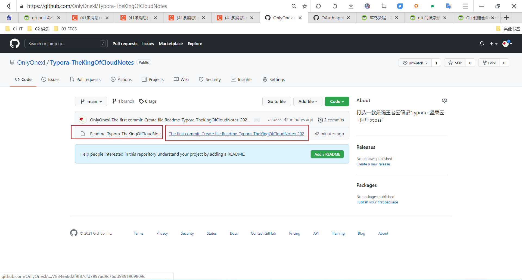
Task: Open the notifications bell
Action: tap(481, 44)
